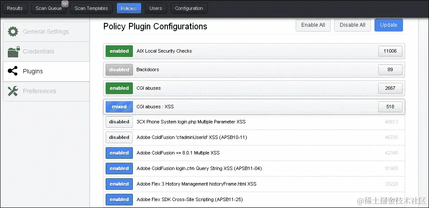Select 3CX Phone System login.php Multiple Parameter XSS

pos(191,122)
